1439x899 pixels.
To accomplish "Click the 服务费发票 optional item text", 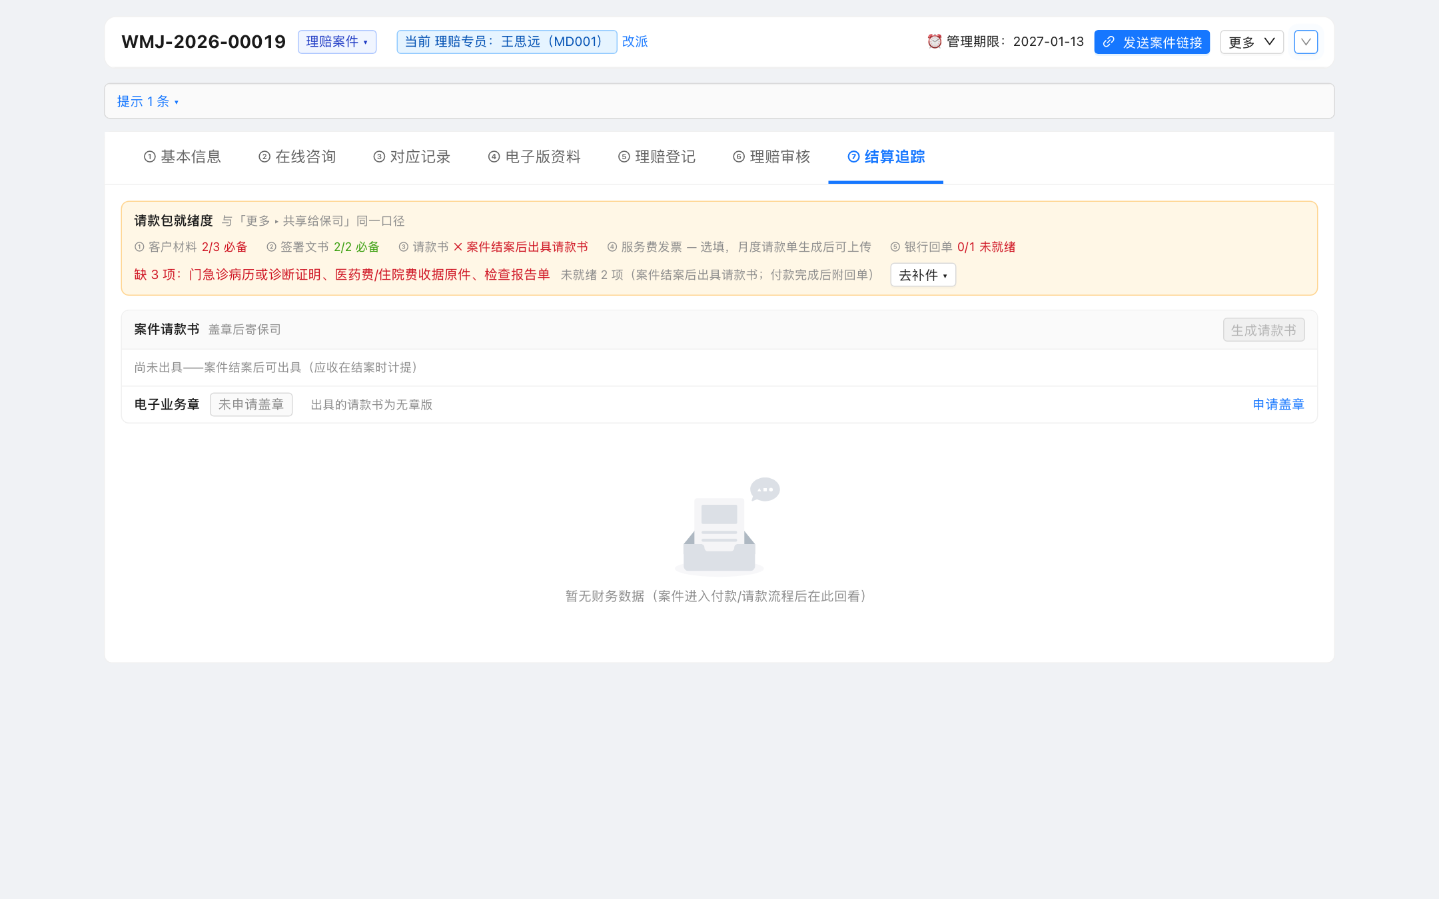I will pos(739,247).
